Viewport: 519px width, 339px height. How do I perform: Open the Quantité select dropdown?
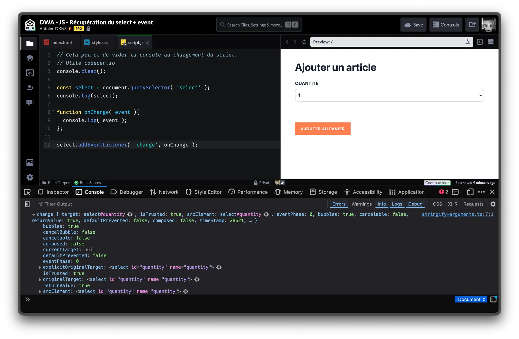click(x=389, y=95)
